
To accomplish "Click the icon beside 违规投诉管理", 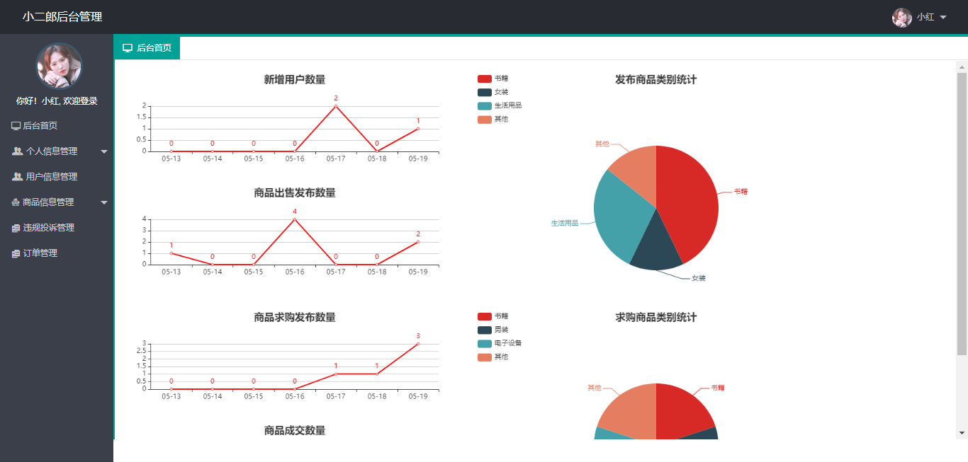I will (16, 228).
